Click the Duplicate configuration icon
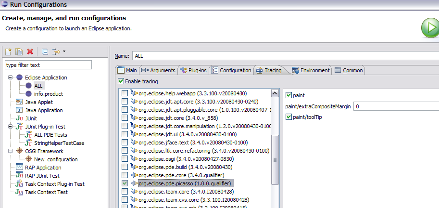439x208 pixels. pos(19,52)
